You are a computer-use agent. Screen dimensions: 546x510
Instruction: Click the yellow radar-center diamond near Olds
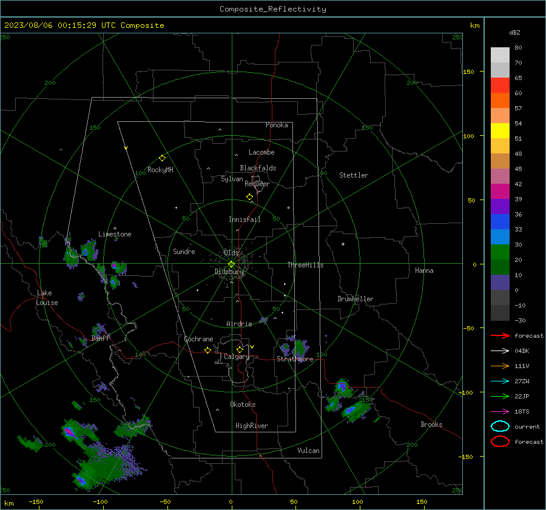[x=231, y=264]
